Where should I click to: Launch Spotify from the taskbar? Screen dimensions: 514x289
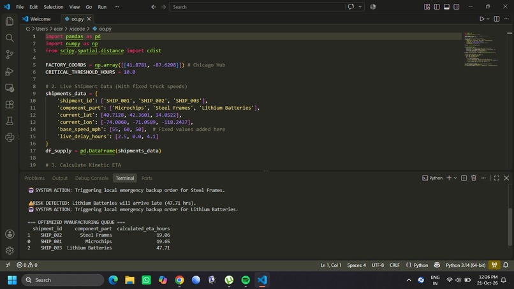point(246,280)
